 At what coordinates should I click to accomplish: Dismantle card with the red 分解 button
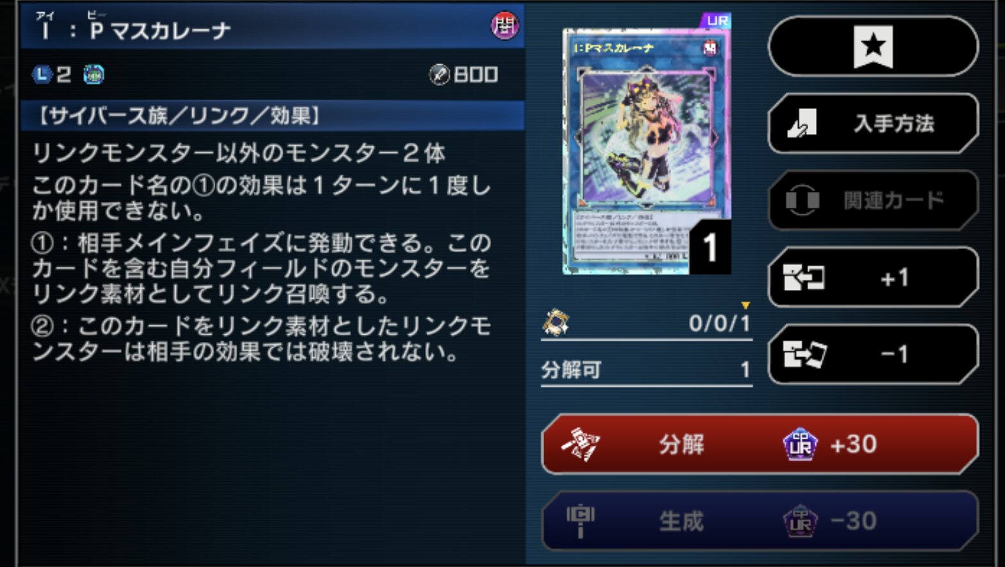760,444
